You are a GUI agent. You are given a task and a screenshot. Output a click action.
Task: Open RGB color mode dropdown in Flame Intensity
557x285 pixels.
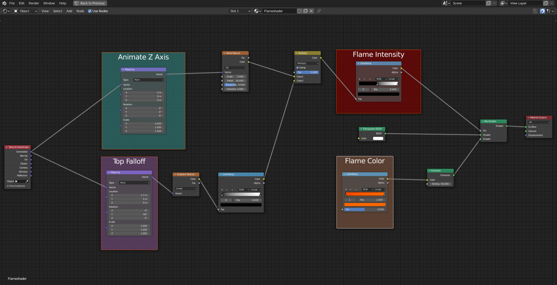coord(381,79)
